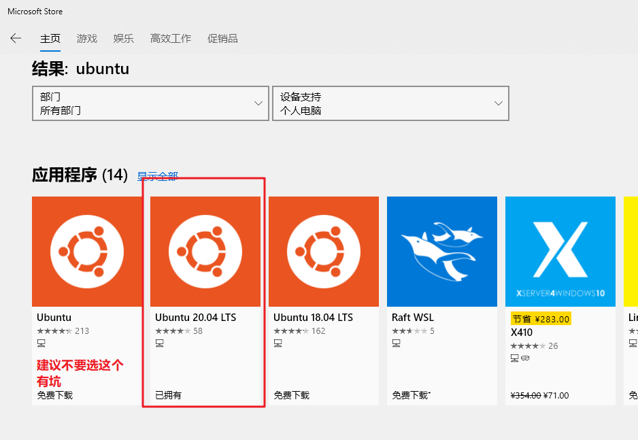638x440 pixels.
Task: Click the Microsoft Store window title
Action: coord(35,12)
